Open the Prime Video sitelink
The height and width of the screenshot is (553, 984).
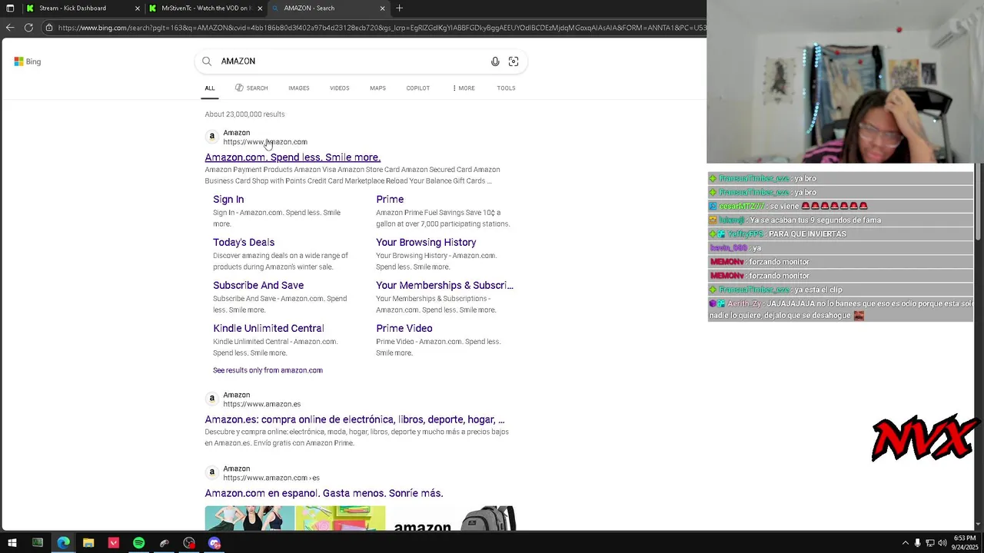(x=404, y=329)
